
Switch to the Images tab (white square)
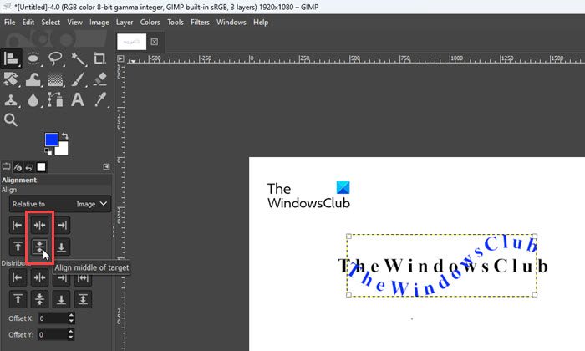pyautogui.click(x=41, y=167)
